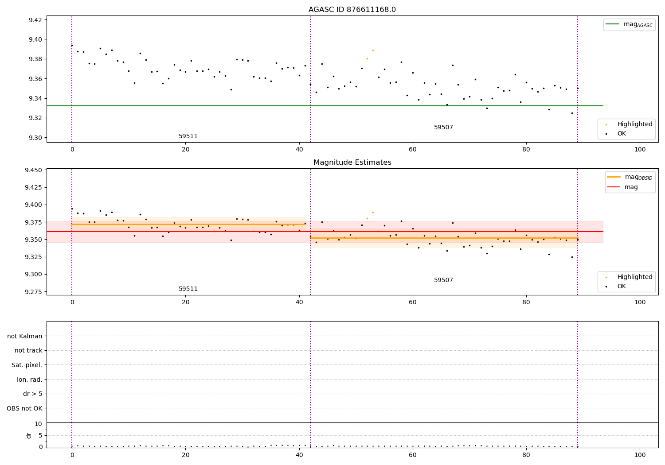Click the 9.425 y-axis tick label
This screenshot has height=465, width=665.
coord(33,187)
